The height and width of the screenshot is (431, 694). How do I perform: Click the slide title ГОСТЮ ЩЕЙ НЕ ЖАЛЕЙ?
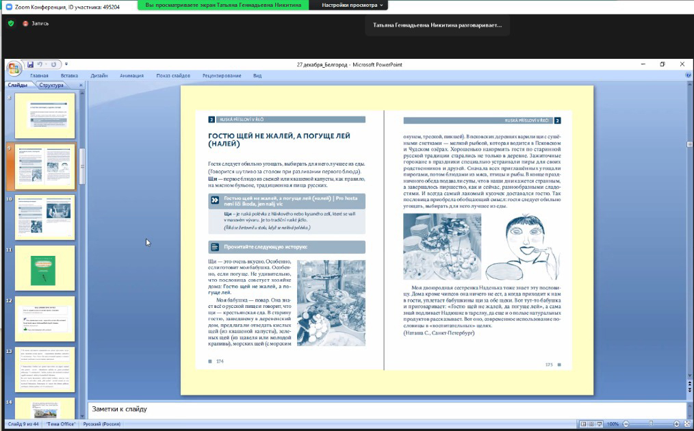pos(279,140)
